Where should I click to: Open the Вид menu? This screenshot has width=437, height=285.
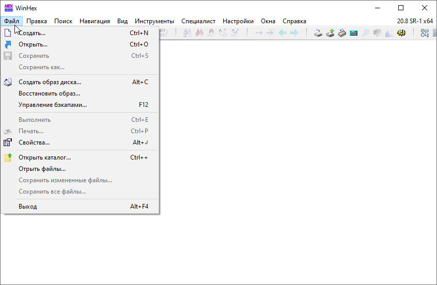point(122,21)
